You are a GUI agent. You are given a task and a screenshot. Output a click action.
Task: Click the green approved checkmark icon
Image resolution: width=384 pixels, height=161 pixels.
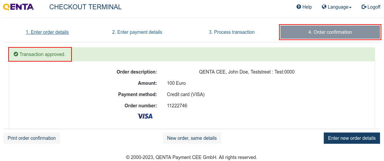(16, 54)
